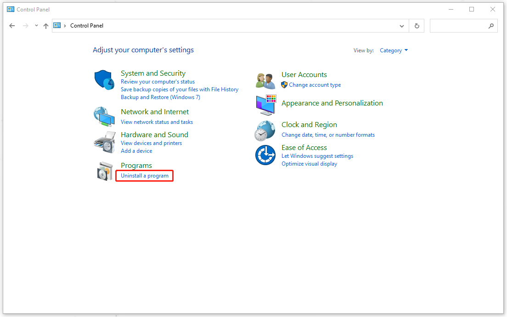Select Uninstall a program link
This screenshot has height=317, width=507.
pos(145,176)
